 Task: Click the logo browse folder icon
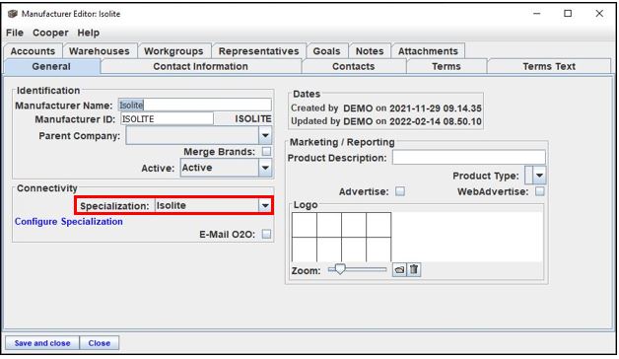click(x=399, y=270)
